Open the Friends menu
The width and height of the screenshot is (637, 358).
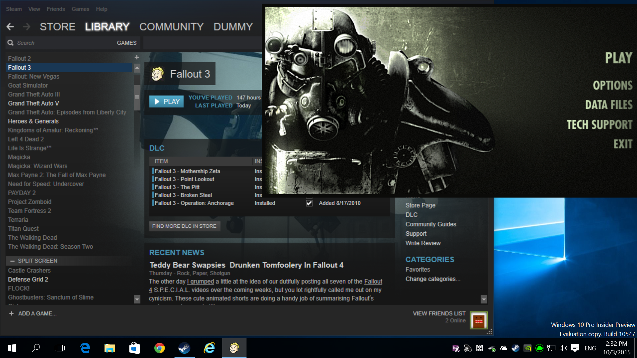pos(56,9)
